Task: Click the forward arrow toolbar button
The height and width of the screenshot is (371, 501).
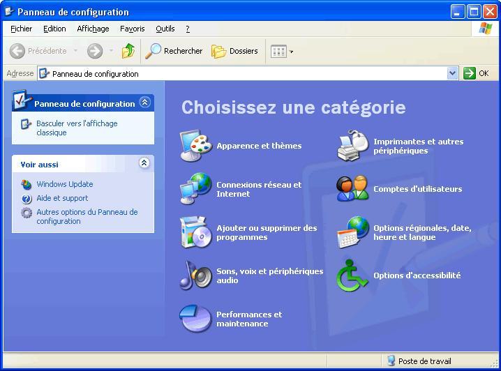Action: pos(95,51)
